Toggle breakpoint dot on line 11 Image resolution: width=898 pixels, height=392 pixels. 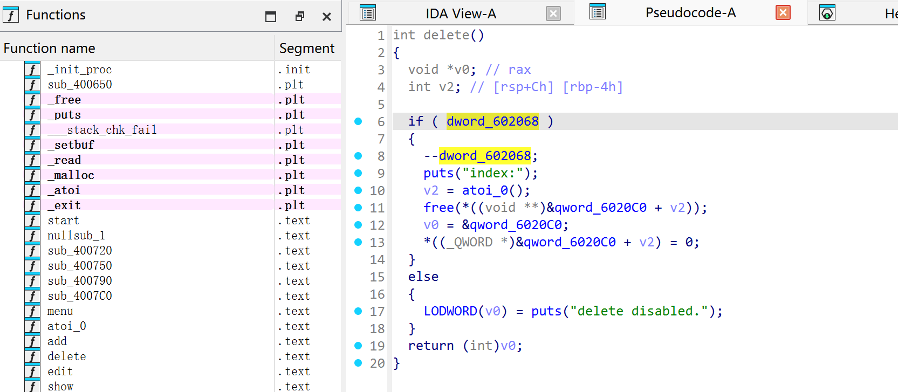(x=358, y=208)
